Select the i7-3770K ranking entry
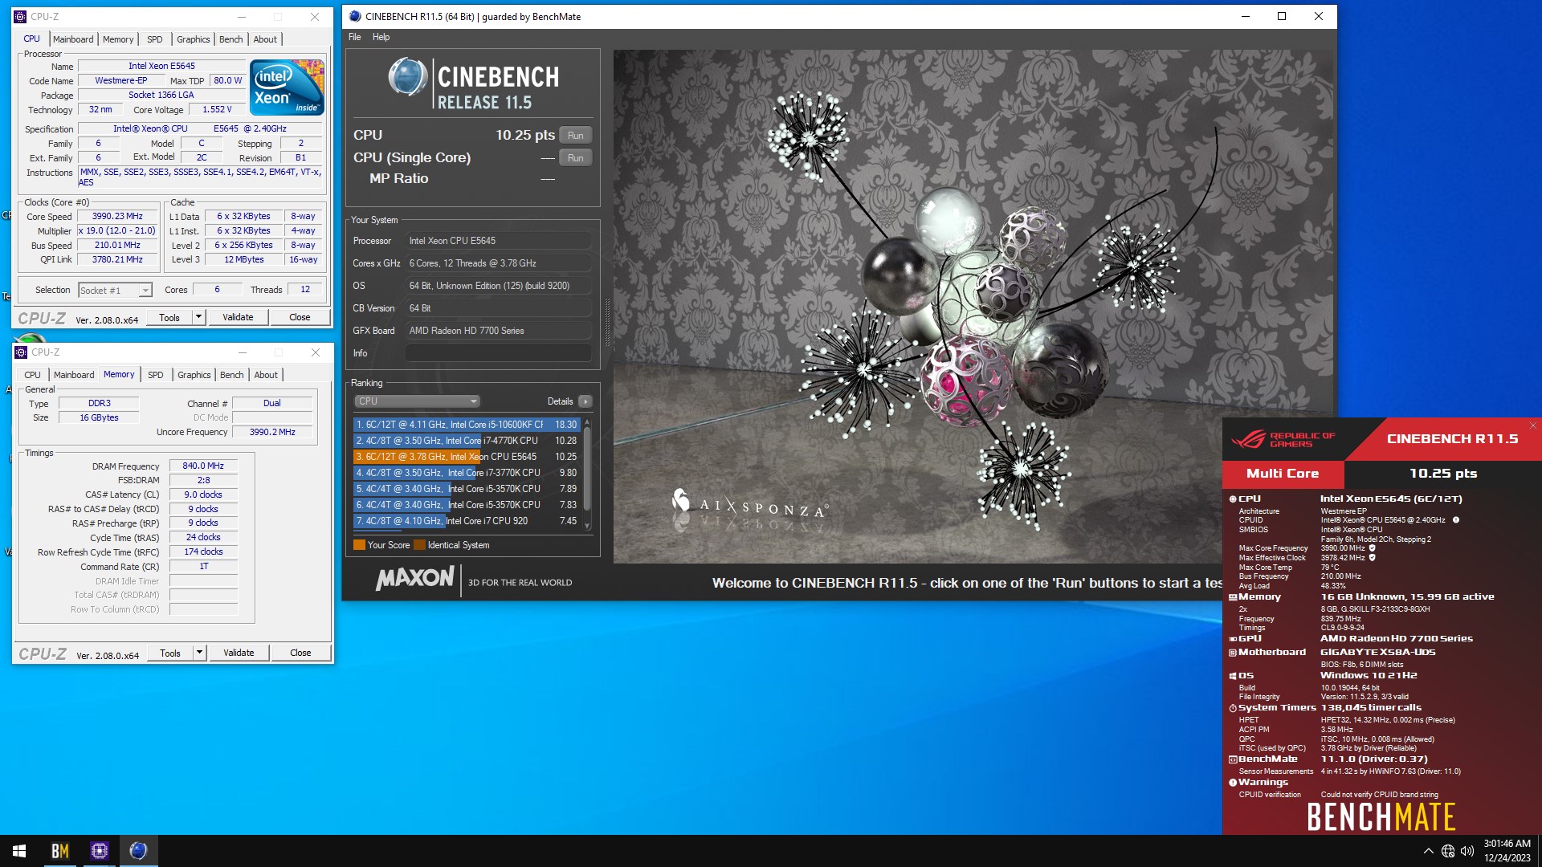Image resolution: width=1542 pixels, height=867 pixels. click(x=467, y=473)
